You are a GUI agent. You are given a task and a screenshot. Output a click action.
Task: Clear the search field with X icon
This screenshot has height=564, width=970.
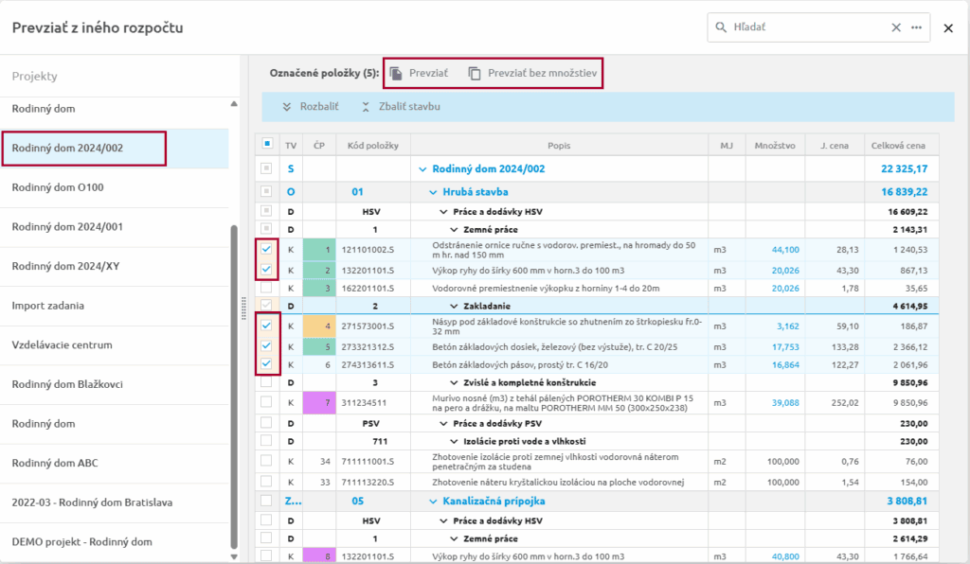[x=896, y=27]
